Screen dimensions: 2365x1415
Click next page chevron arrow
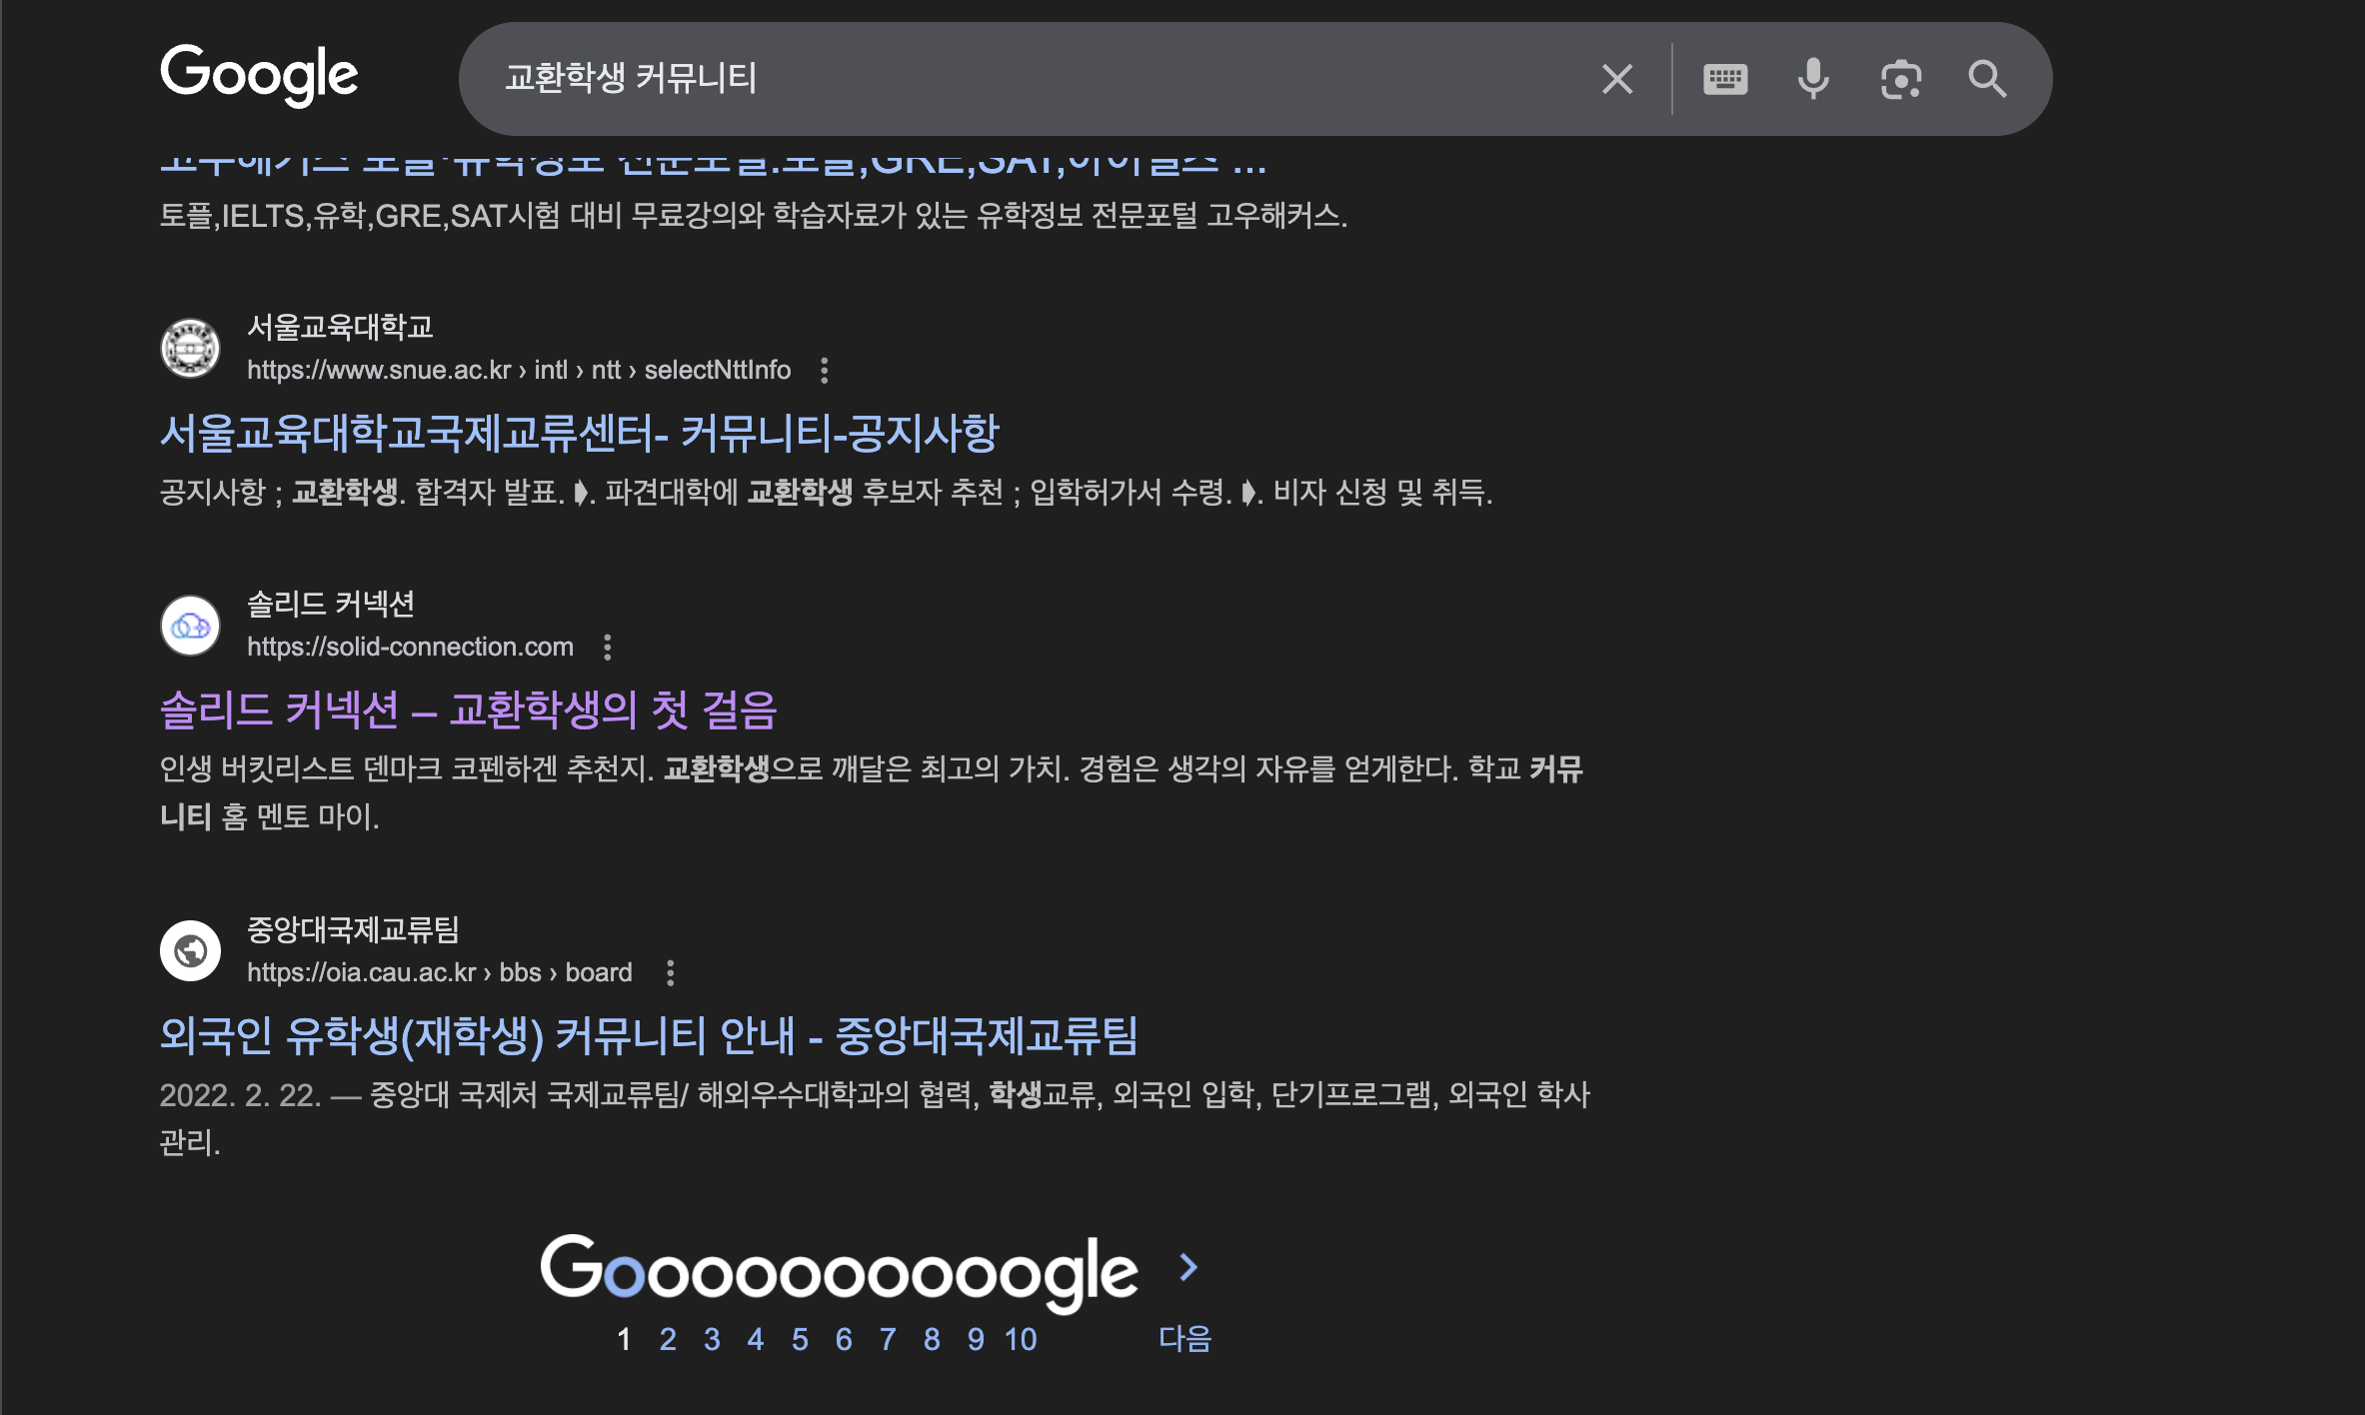pyautogui.click(x=1187, y=1267)
